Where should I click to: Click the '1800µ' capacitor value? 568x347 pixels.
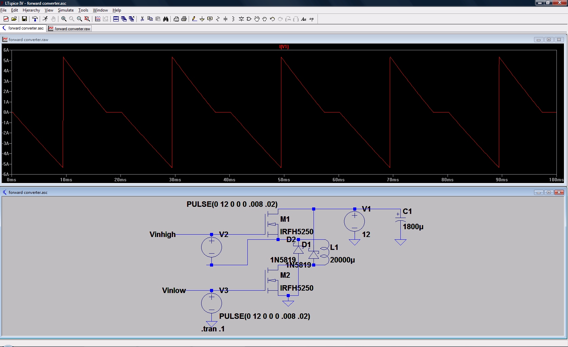413,227
